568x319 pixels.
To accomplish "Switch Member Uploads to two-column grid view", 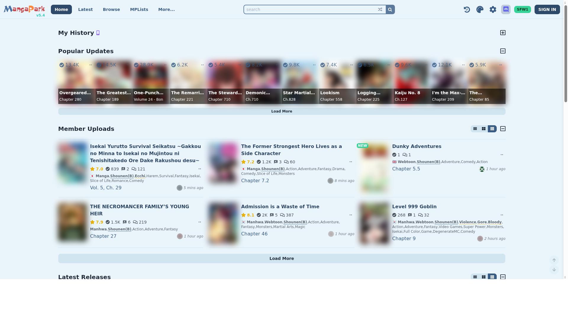I will [x=484, y=129].
